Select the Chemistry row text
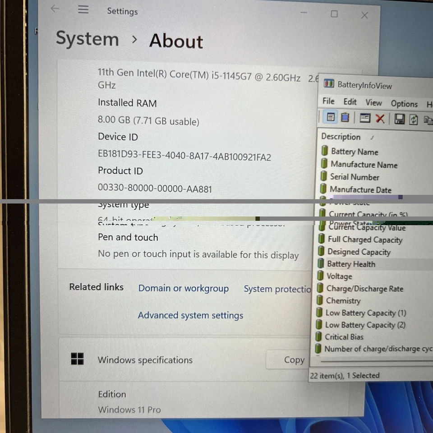433x433 pixels. click(x=343, y=301)
